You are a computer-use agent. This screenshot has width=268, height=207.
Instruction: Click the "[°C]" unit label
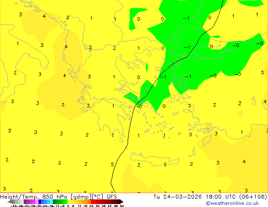point(97,197)
